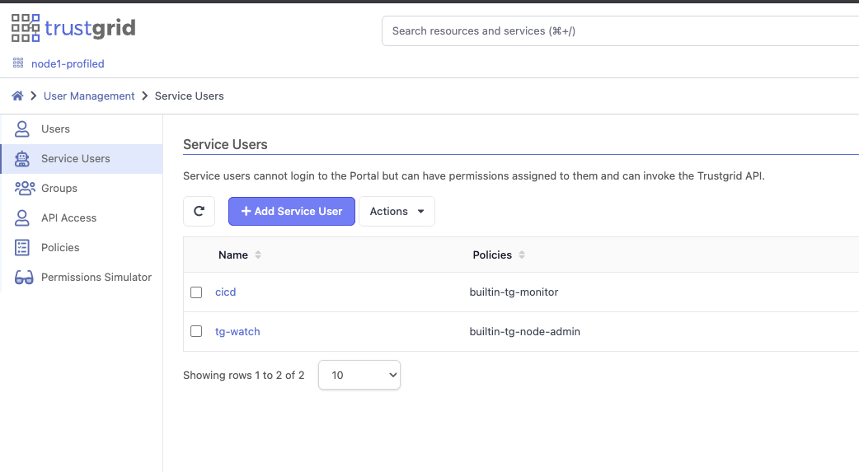This screenshot has height=472, width=859.
Task: Click the node1-profiled grid icon
Action: pyautogui.click(x=18, y=63)
